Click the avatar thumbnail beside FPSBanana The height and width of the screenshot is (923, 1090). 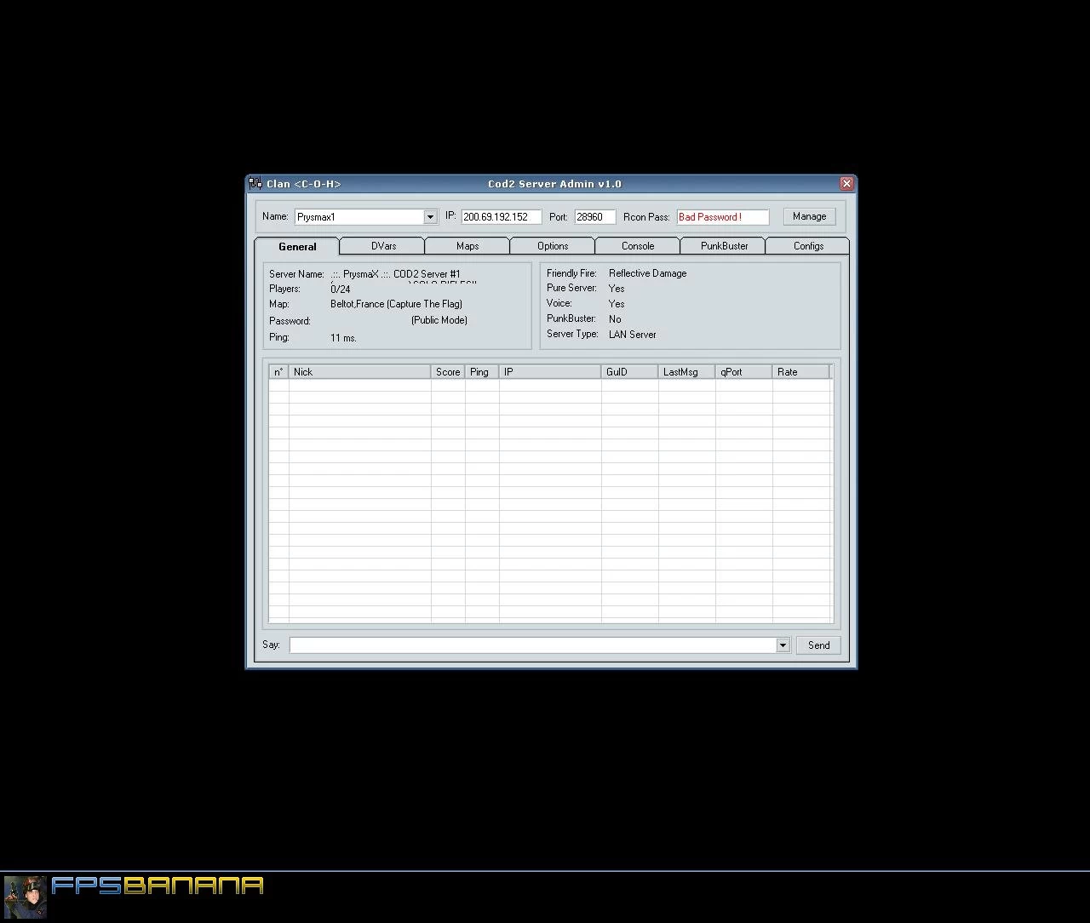25,897
